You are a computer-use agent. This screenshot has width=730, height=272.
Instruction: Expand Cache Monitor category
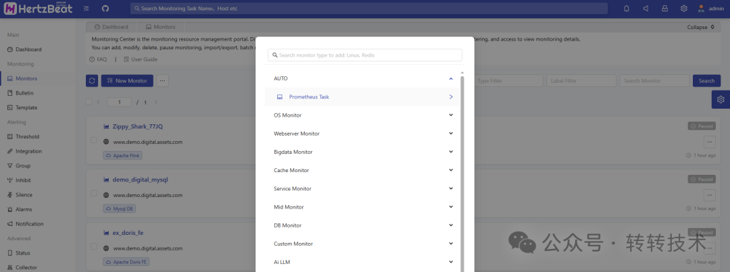click(363, 170)
